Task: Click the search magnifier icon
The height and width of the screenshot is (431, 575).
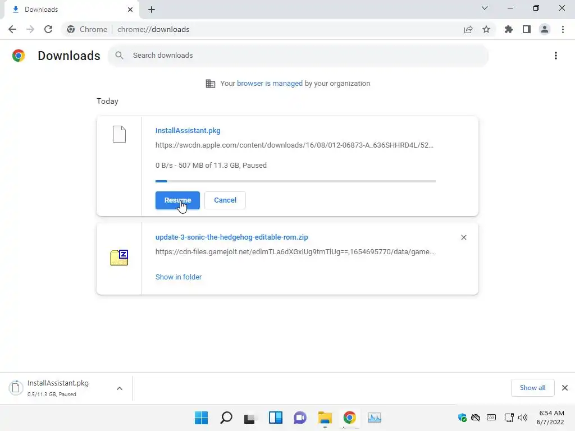Action: (119, 56)
